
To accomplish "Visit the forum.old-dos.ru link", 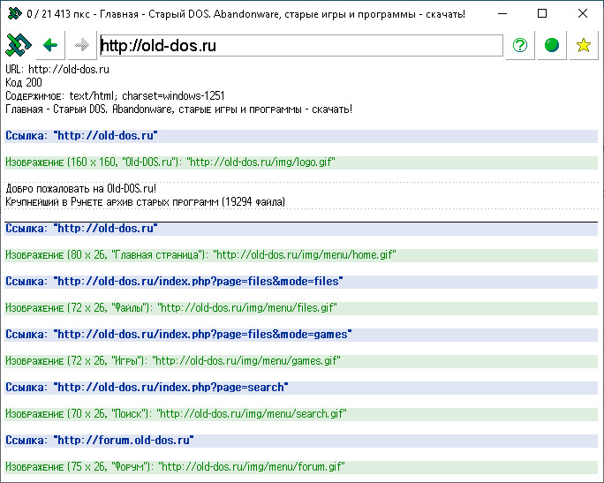I will (x=123, y=440).
